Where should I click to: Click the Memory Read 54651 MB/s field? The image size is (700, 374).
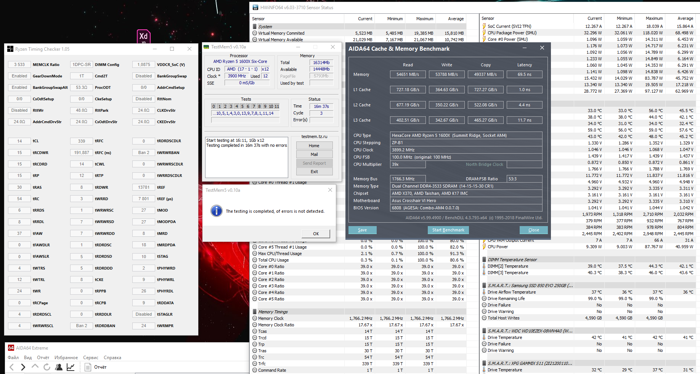click(x=408, y=74)
